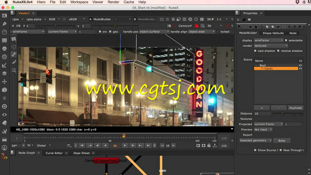311x175 pixels.
Task: Jump to the last frame
Action: pos(148,145)
